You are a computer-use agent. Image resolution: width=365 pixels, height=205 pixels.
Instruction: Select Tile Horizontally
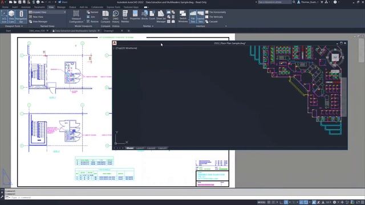216,12
